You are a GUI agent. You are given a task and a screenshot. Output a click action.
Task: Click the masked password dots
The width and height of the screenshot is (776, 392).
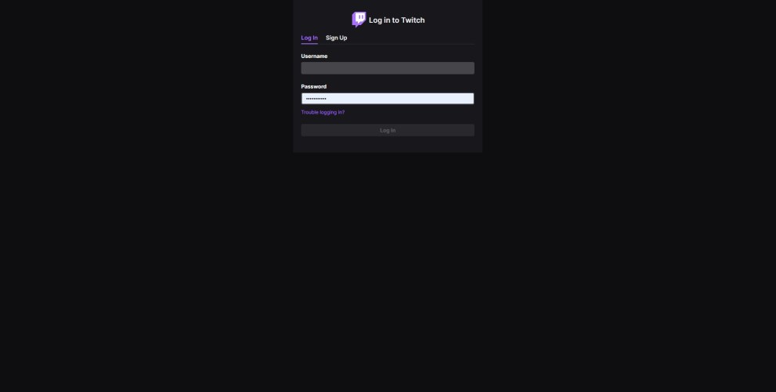click(316, 99)
